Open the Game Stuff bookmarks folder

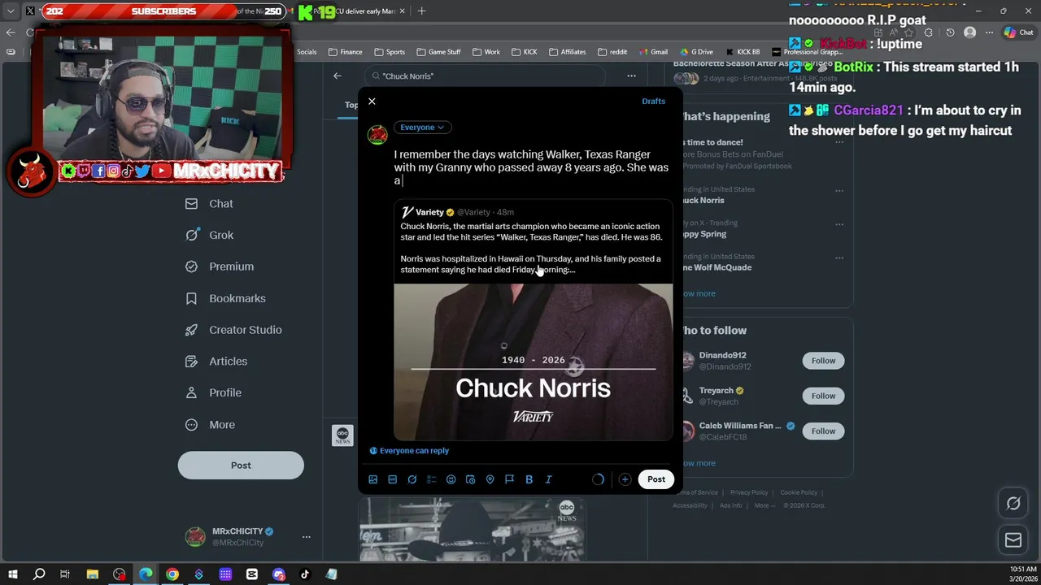[438, 52]
